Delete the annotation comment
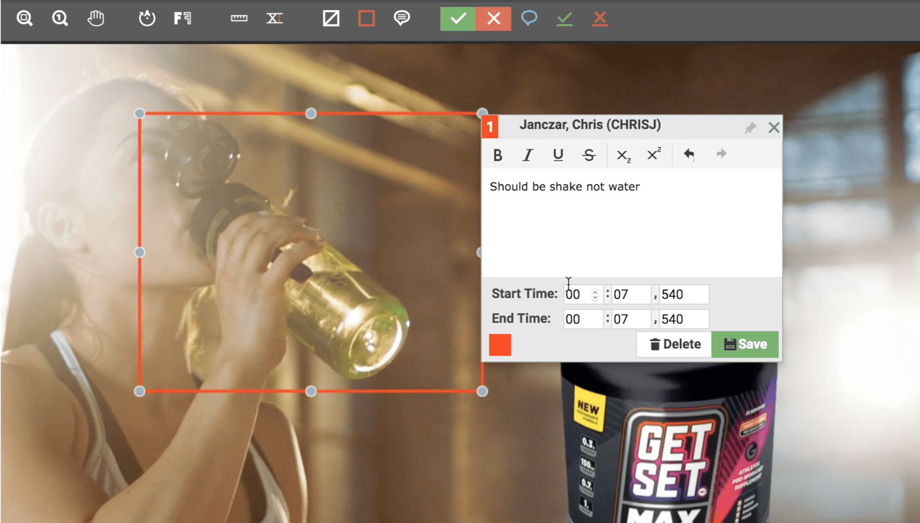The image size is (920, 523). click(674, 344)
